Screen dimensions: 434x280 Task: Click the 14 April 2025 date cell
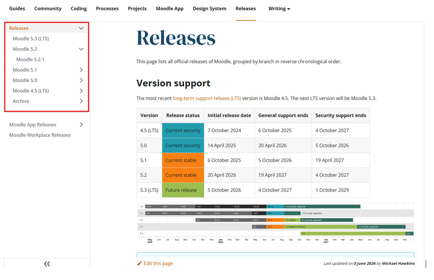coord(229,146)
